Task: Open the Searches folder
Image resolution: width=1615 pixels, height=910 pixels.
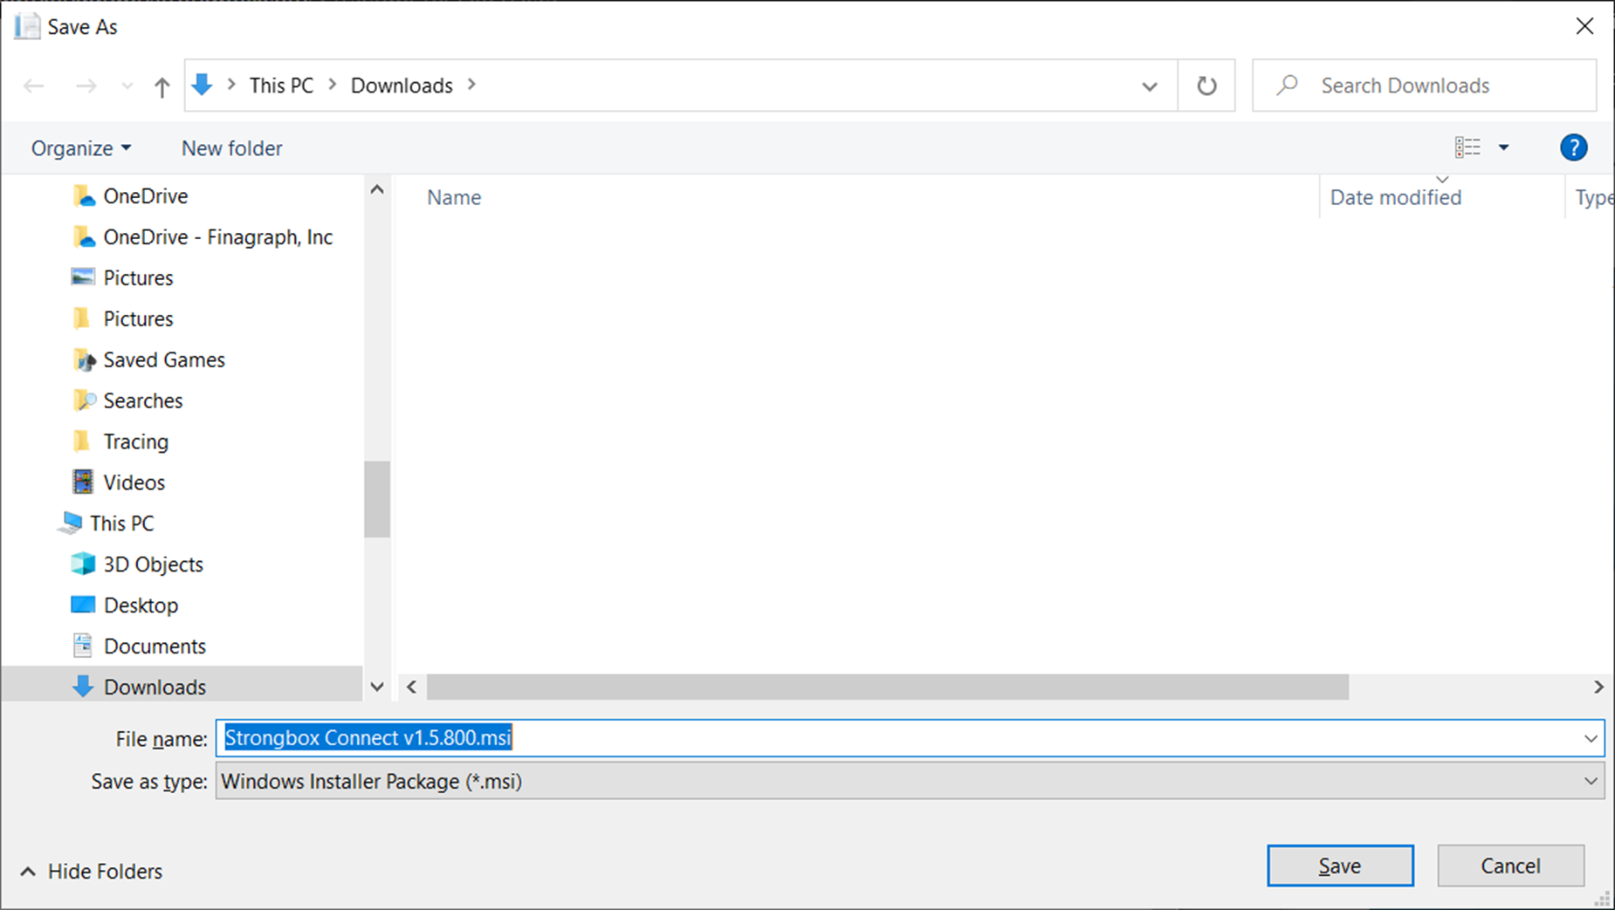Action: [x=143, y=400]
